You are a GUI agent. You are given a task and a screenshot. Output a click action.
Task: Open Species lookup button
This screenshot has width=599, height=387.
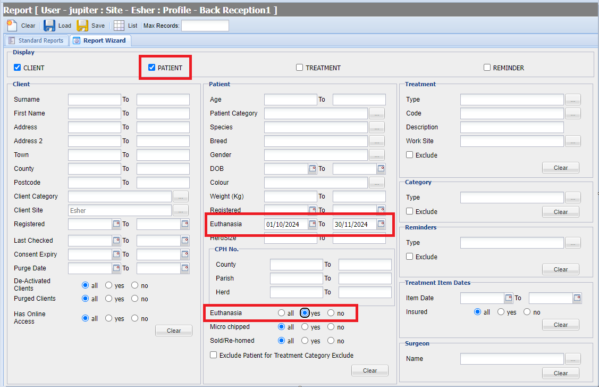coord(377,127)
